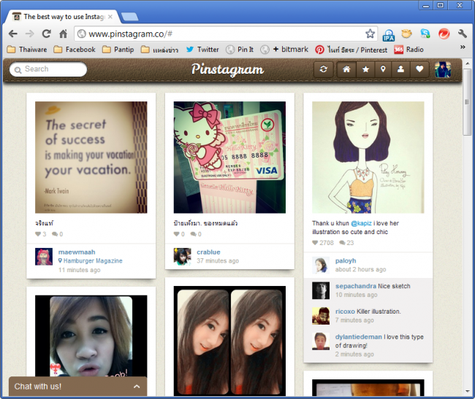This screenshot has height=399, width=475.
Task: Open the Facebook bookmark folder
Action: pos(75,50)
